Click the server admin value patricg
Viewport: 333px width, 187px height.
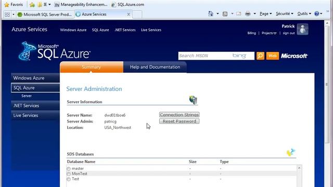pyautogui.click(x=110, y=122)
